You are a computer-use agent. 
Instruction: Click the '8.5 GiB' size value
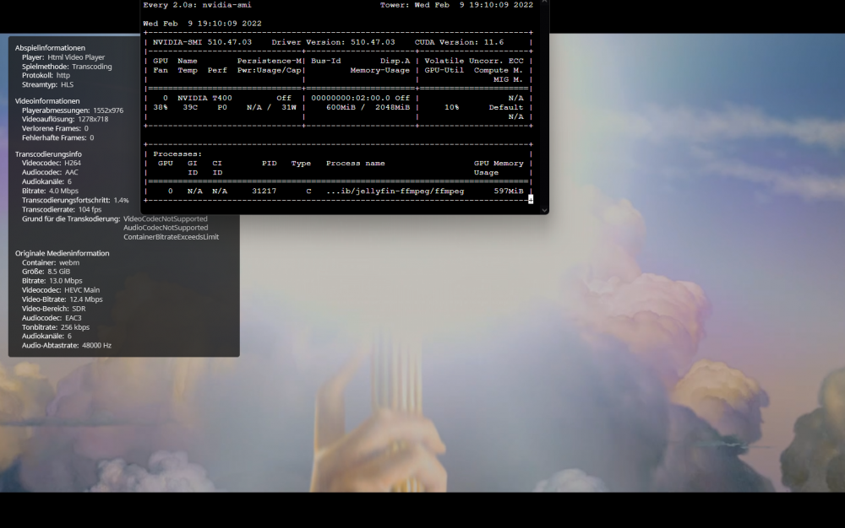click(x=59, y=272)
